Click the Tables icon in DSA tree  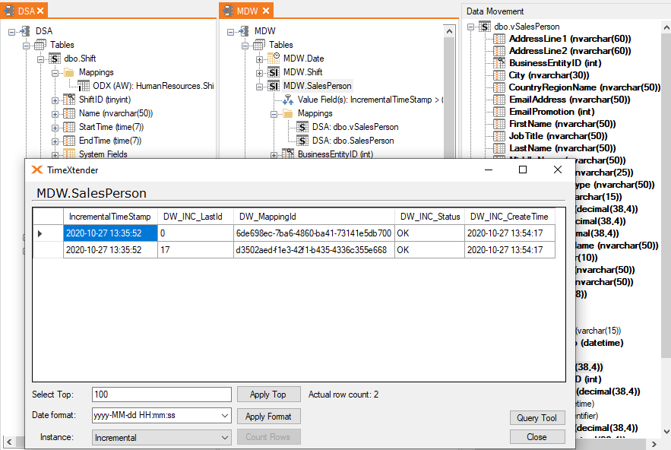40,45
